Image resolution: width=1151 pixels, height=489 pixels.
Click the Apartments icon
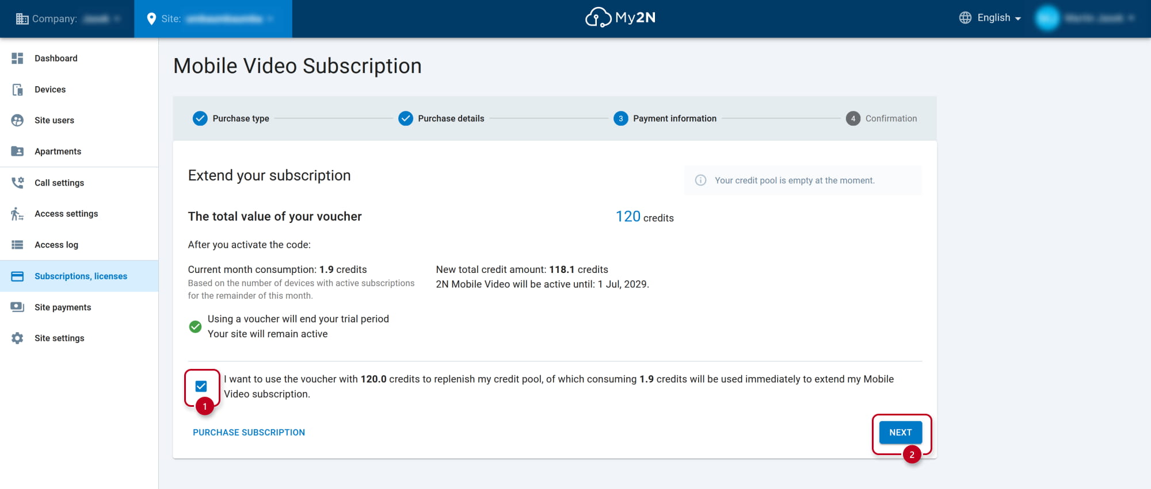[17, 151]
